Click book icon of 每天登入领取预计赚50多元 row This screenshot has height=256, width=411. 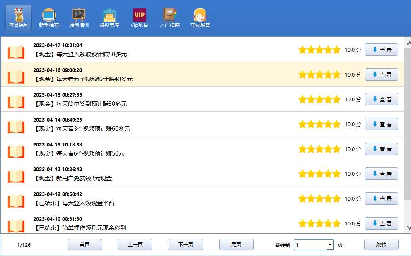(x=16, y=52)
